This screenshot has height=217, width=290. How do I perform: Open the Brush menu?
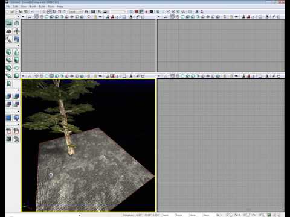(33, 7)
